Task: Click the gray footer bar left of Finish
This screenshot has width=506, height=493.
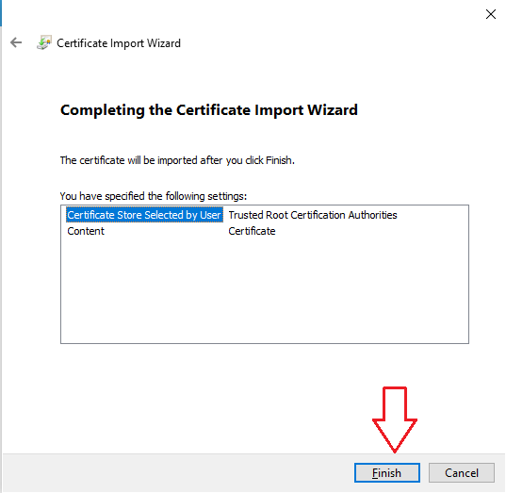Action: click(177, 472)
